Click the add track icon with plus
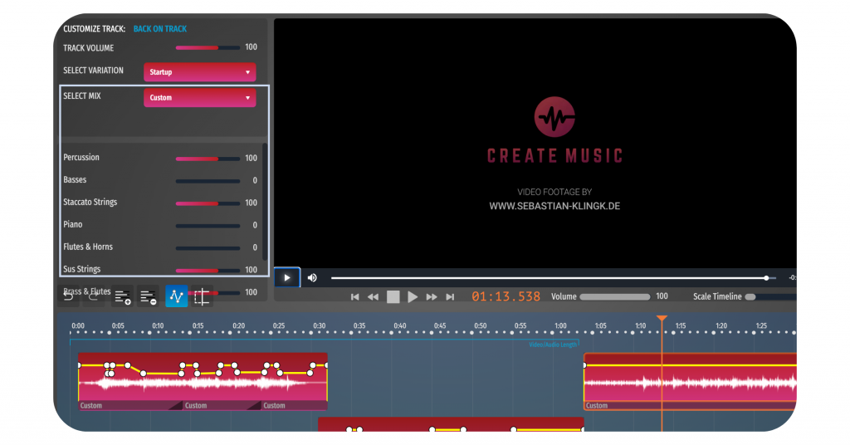850x445 pixels. click(123, 296)
